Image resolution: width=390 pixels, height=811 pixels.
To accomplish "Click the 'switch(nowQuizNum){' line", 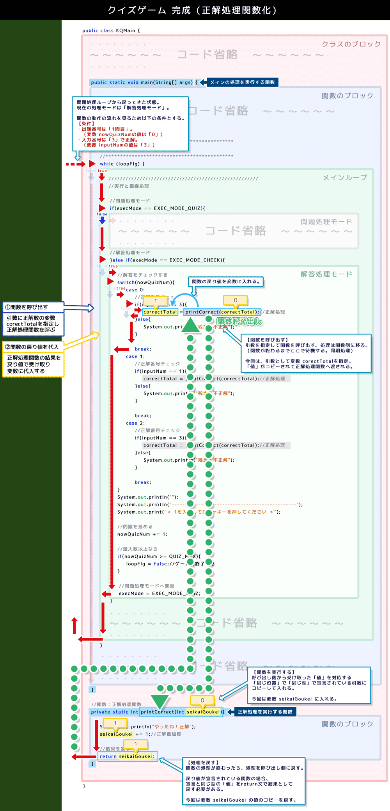I will click(x=146, y=282).
